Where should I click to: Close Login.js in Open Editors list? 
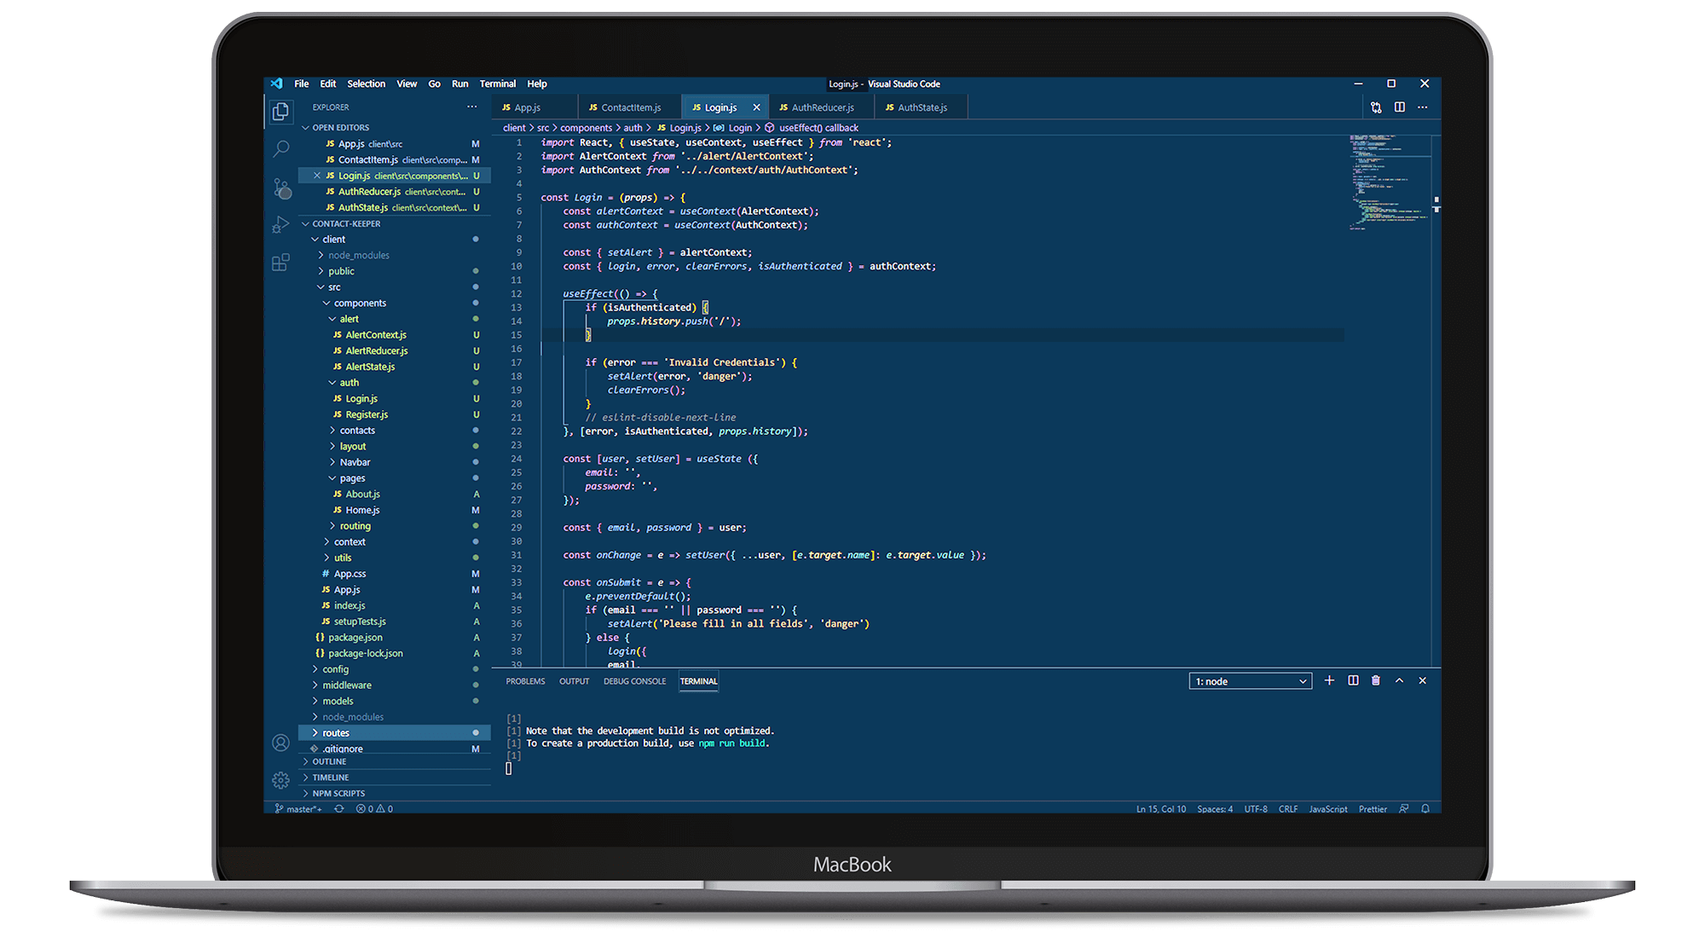(317, 176)
